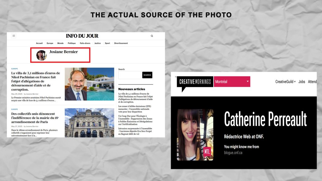Click the May 29, 2025 article date
The height and width of the screenshot is (181, 322).
coord(17,94)
